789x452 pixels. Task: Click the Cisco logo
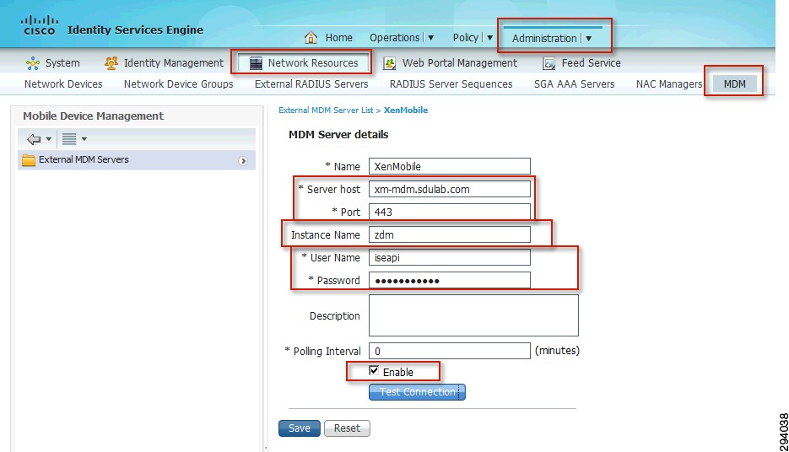click(x=40, y=25)
